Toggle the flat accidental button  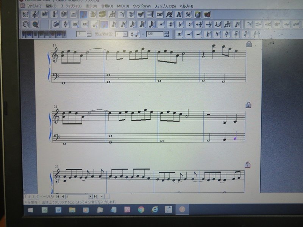(x=180, y=24)
